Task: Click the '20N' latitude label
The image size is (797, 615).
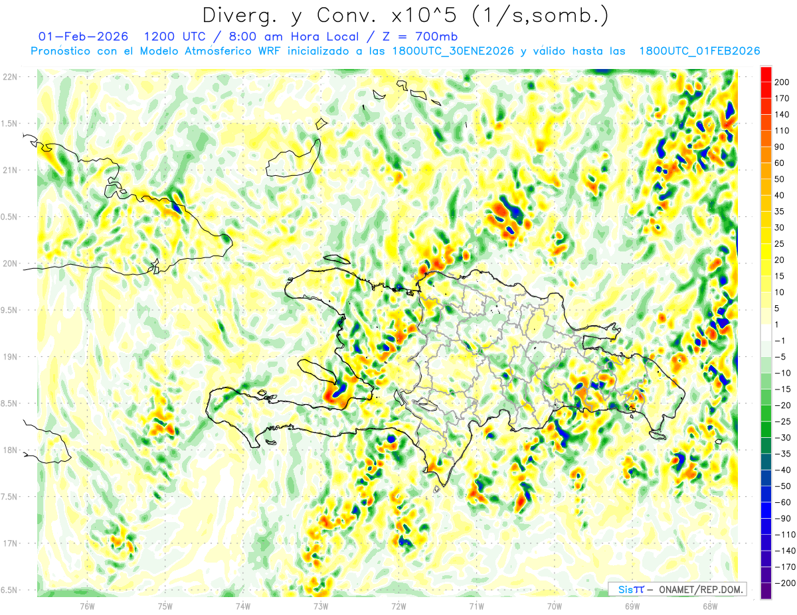Action: tap(11, 263)
